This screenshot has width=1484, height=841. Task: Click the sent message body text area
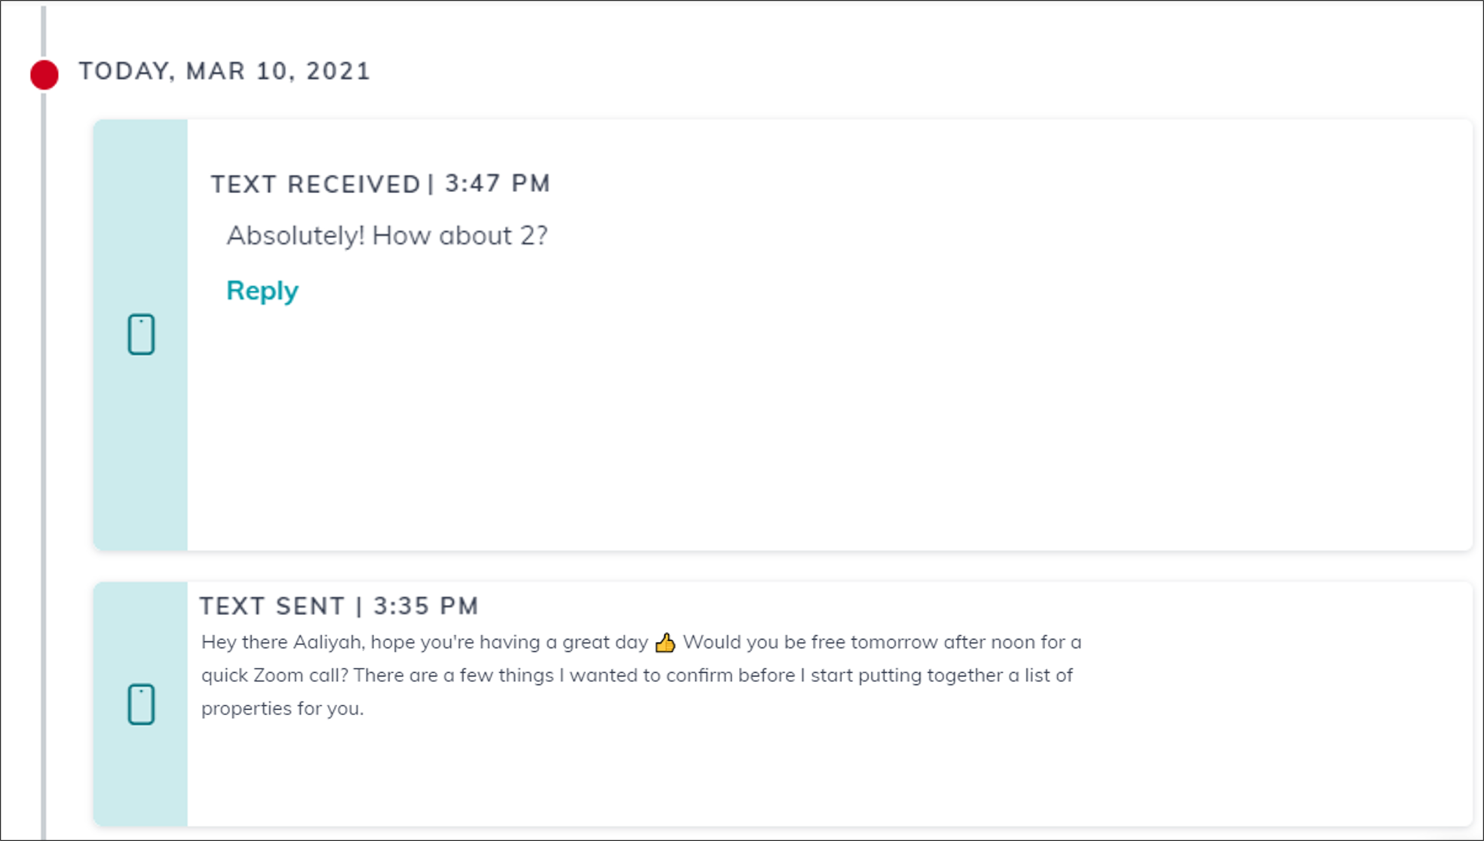tap(639, 674)
